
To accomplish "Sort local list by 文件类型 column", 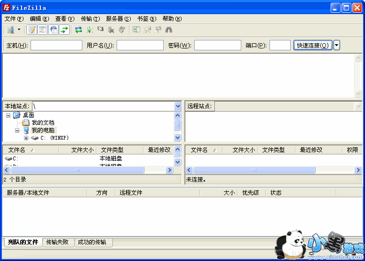I will [x=119, y=150].
